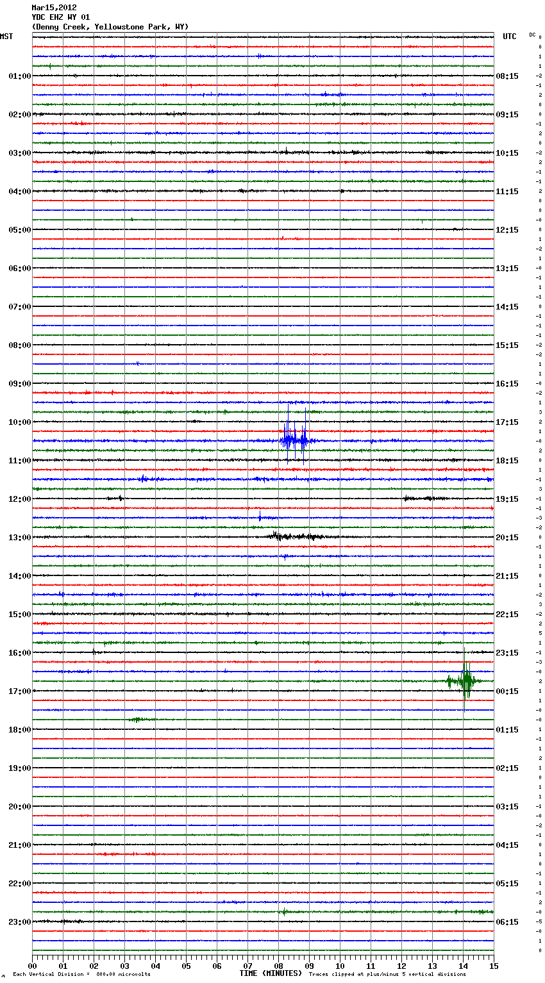Click the 00:15 UTC time label
545x983 pixels.
[507, 691]
